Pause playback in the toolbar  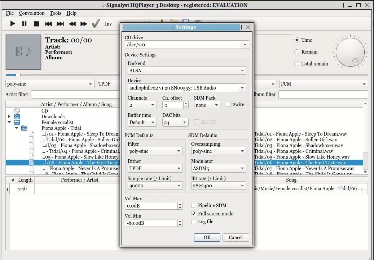click(24, 23)
